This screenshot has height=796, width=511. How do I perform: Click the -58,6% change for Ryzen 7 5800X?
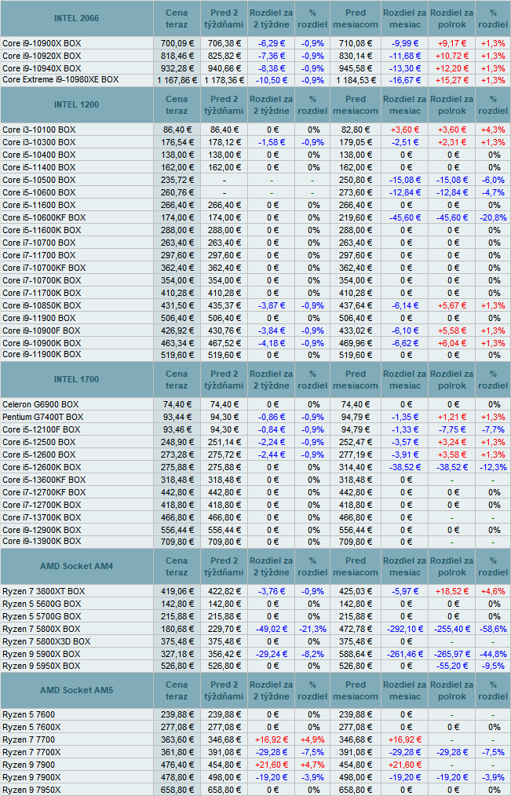[x=493, y=630]
